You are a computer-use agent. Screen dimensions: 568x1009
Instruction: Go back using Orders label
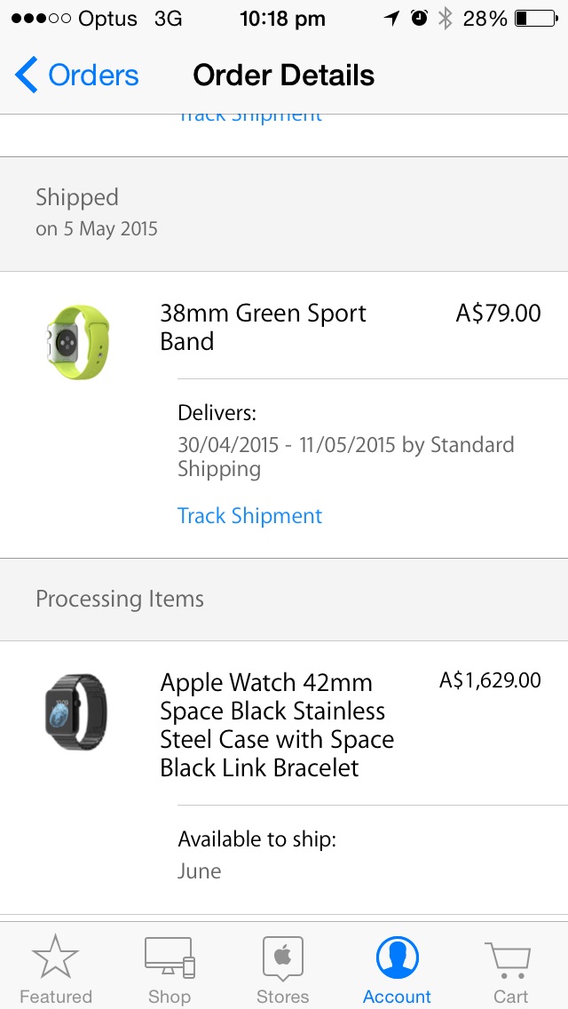(93, 75)
